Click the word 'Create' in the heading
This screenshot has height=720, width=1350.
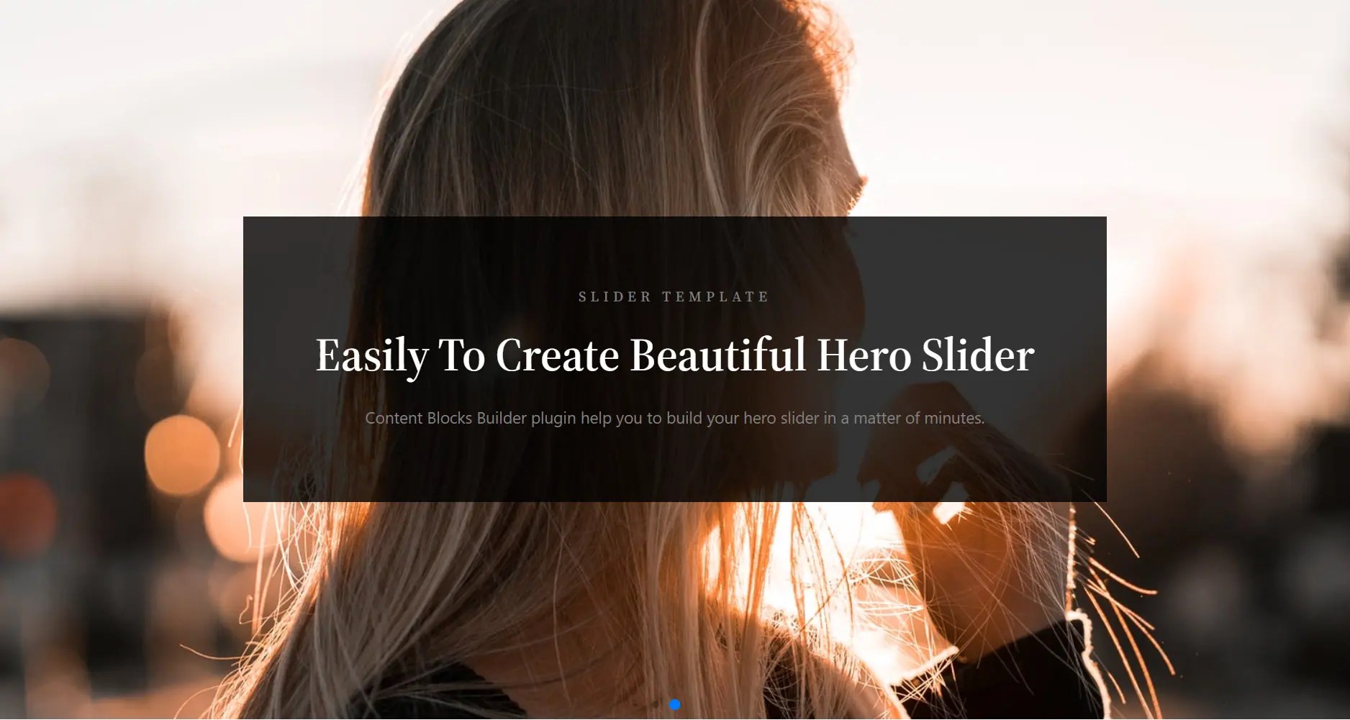557,355
